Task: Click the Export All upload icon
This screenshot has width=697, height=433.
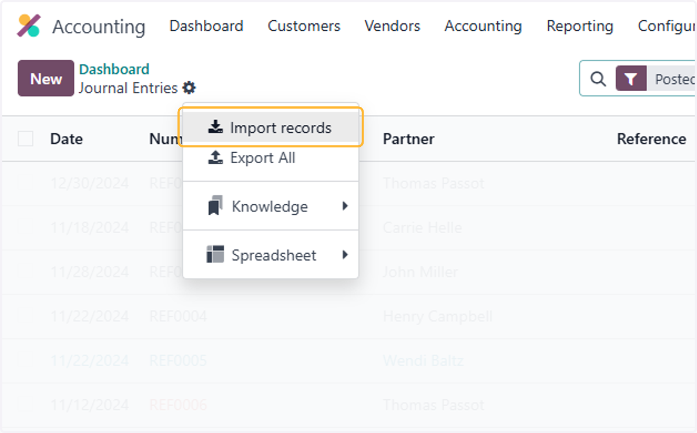Action: [x=215, y=158]
